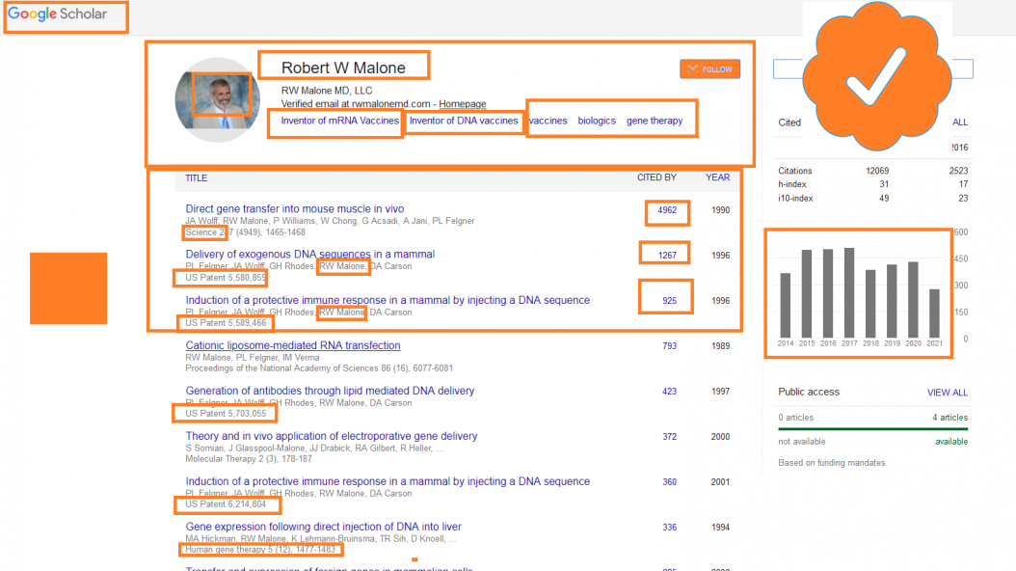Open Gene expression following direct injection article
This screenshot has width=1016, height=571.
(x=323, y=527)
